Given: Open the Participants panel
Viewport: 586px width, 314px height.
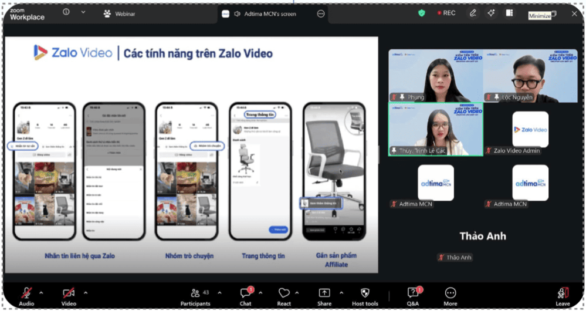Looking at the screenshot, I should pyautogui.click(x=195, y=296).
